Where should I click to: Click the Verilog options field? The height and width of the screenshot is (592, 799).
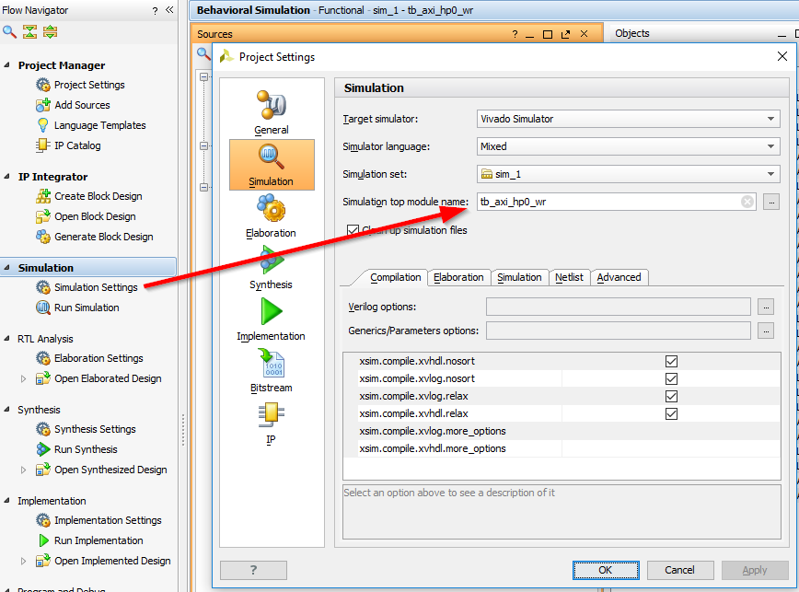(618, 307)
